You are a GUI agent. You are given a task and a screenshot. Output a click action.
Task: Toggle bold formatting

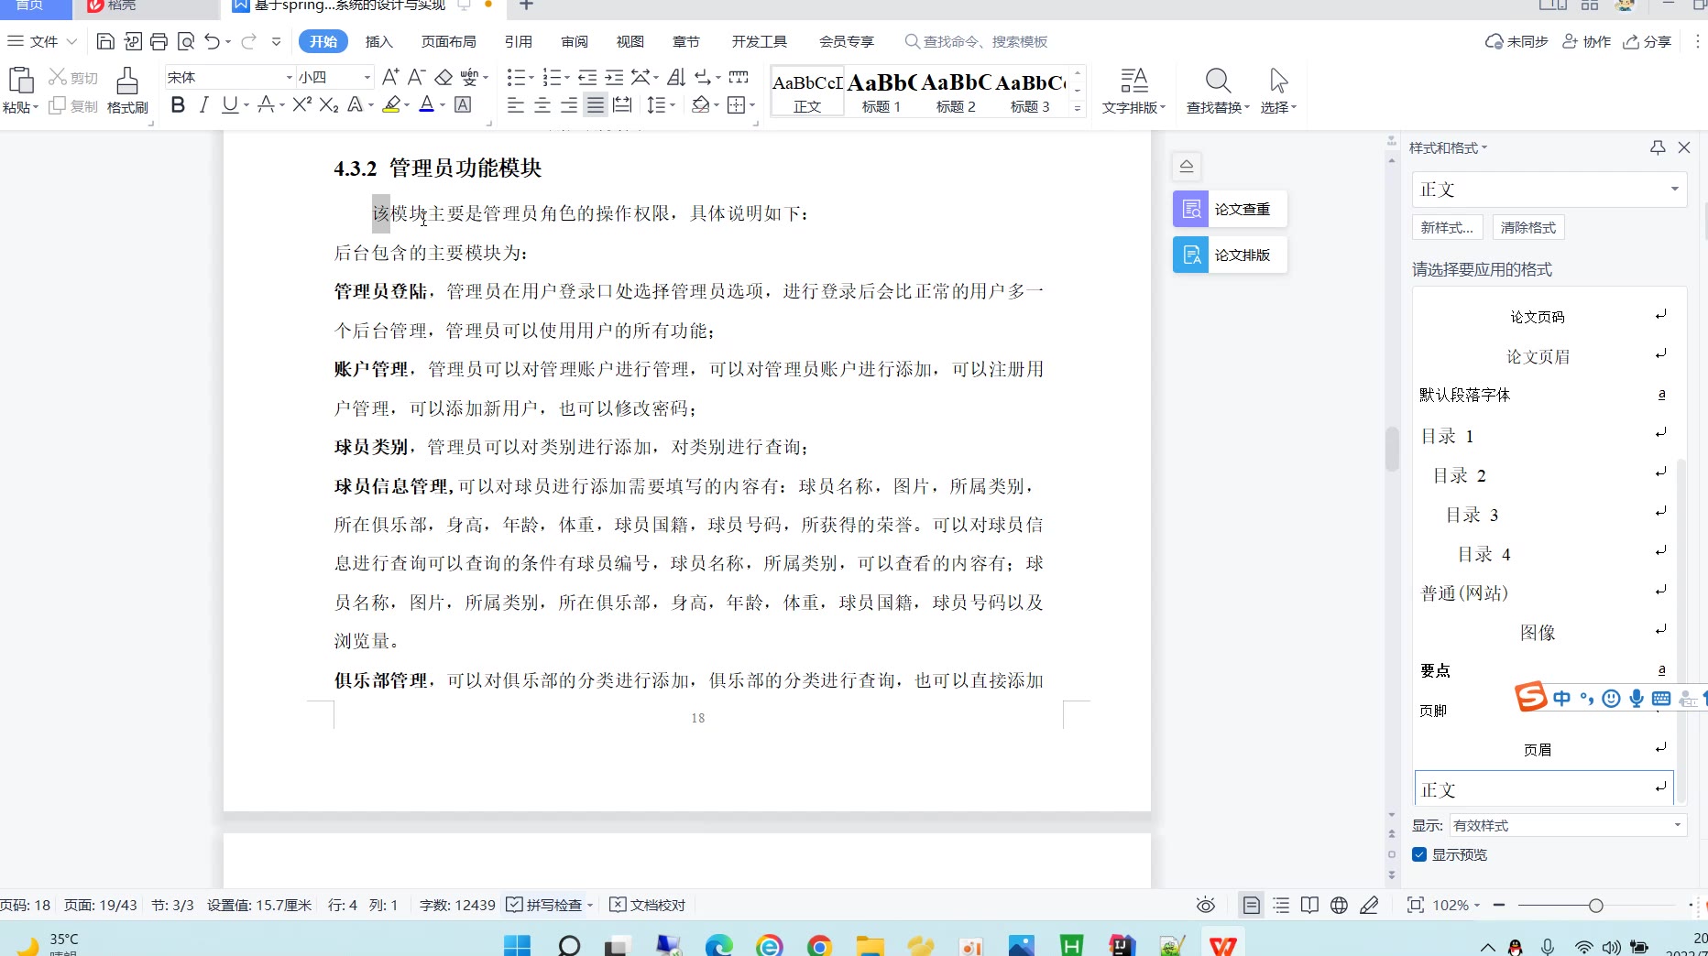178,104
